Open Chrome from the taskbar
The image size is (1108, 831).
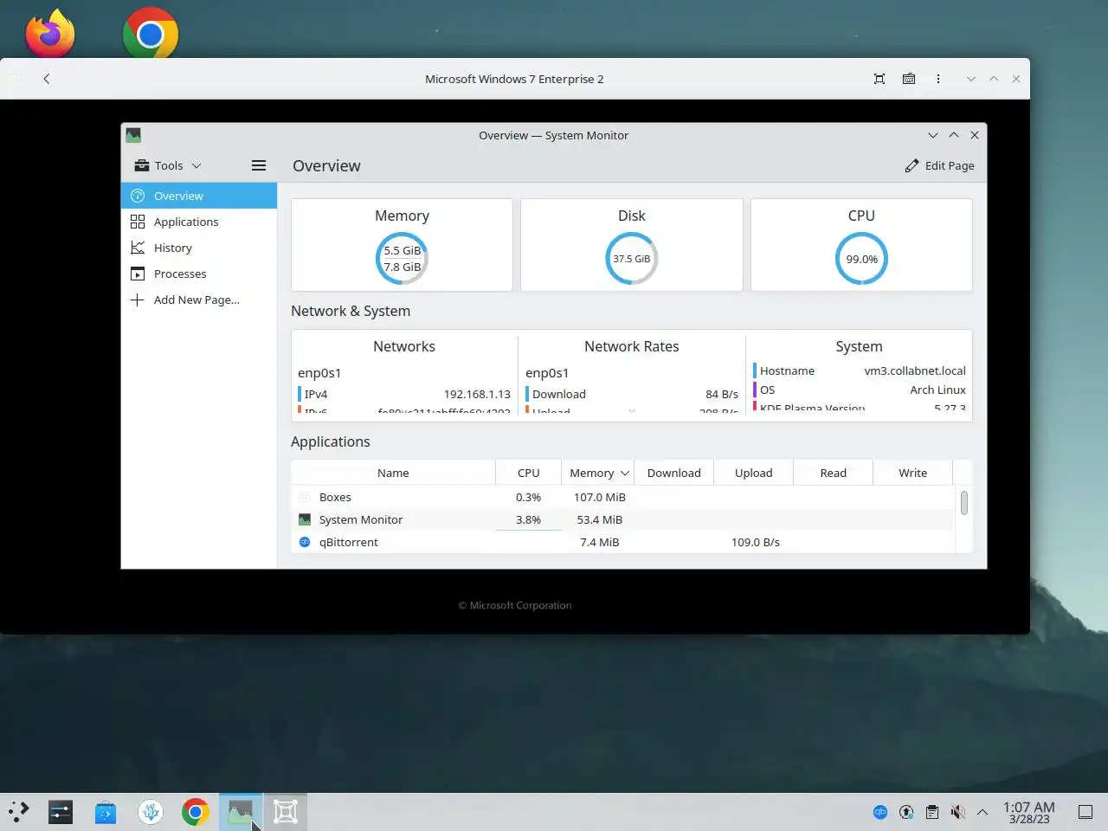coord(196,812)
